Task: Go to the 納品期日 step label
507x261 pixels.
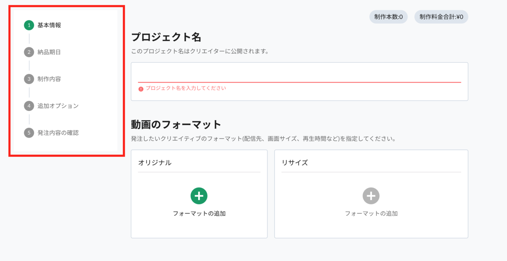Action: click(x=49, y=52)
